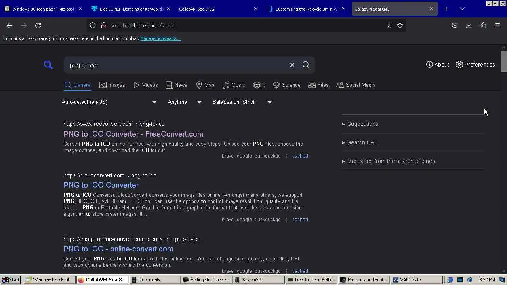This screenshot has height=285, width=507.
Task: Open cached link for FreeConvert result
Action: tap(300, 156)
